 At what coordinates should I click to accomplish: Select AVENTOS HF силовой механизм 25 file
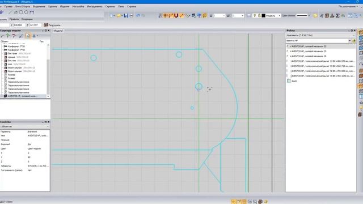309,51
